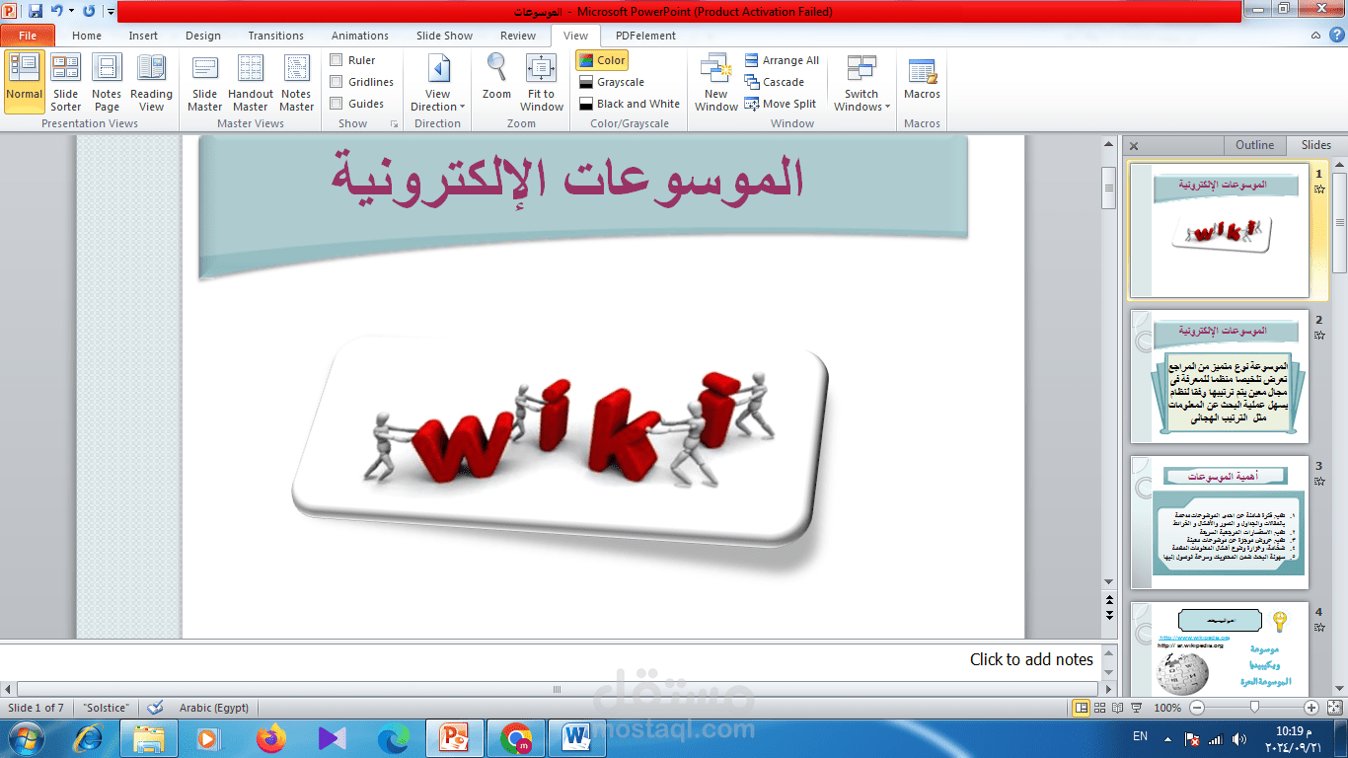Select Color view mode
1348x758 pixels.
[x=603, y=60]
